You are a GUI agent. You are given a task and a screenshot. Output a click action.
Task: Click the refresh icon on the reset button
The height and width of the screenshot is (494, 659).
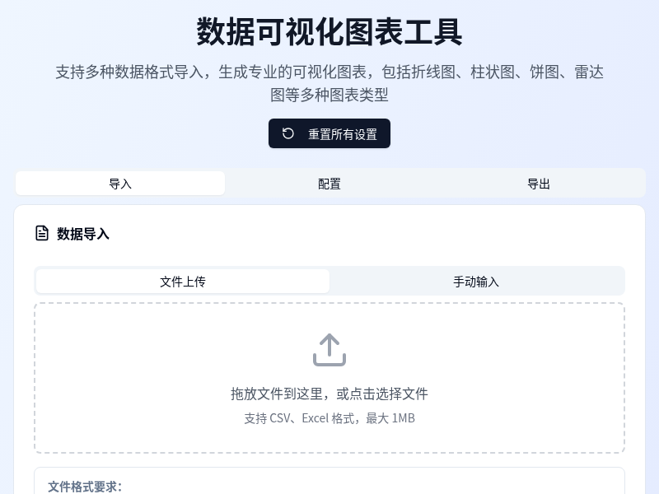(x=287, y=133)
